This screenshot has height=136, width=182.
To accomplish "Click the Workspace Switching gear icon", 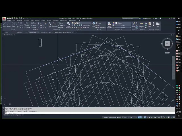I will coord(155,117).
